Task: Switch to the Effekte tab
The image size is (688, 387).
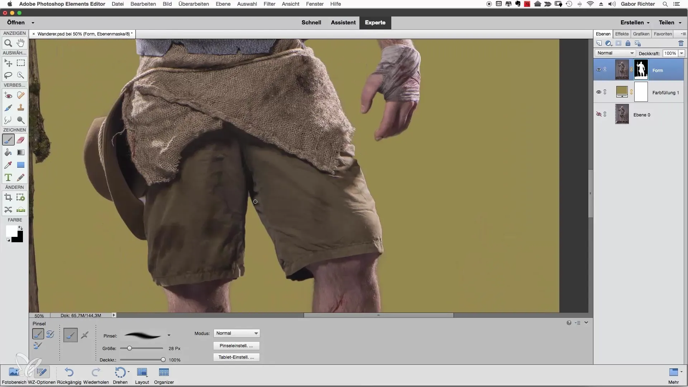Action: coord(622,34)
